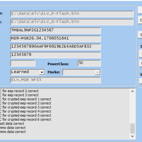Screen dimensions: 142x142
Task: Select the VIN field TMBAL9NP2G1234567
Action: (56, 30)
